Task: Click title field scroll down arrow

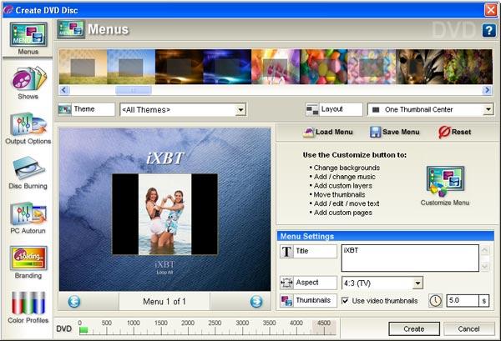Action: coord(484,266)
